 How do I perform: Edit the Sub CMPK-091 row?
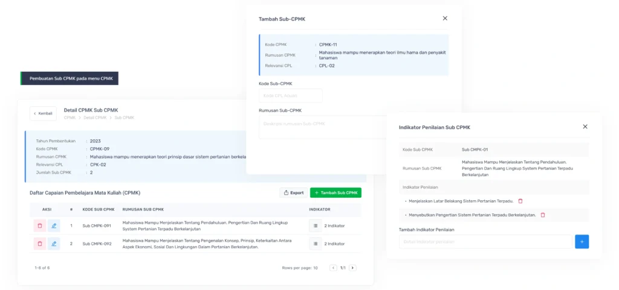pyautogui.click(x=54, y=226)
